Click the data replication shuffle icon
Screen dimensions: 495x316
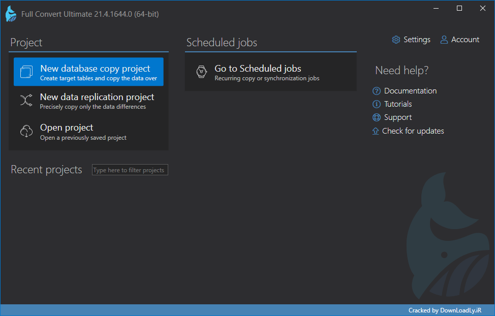pos(26,100)
